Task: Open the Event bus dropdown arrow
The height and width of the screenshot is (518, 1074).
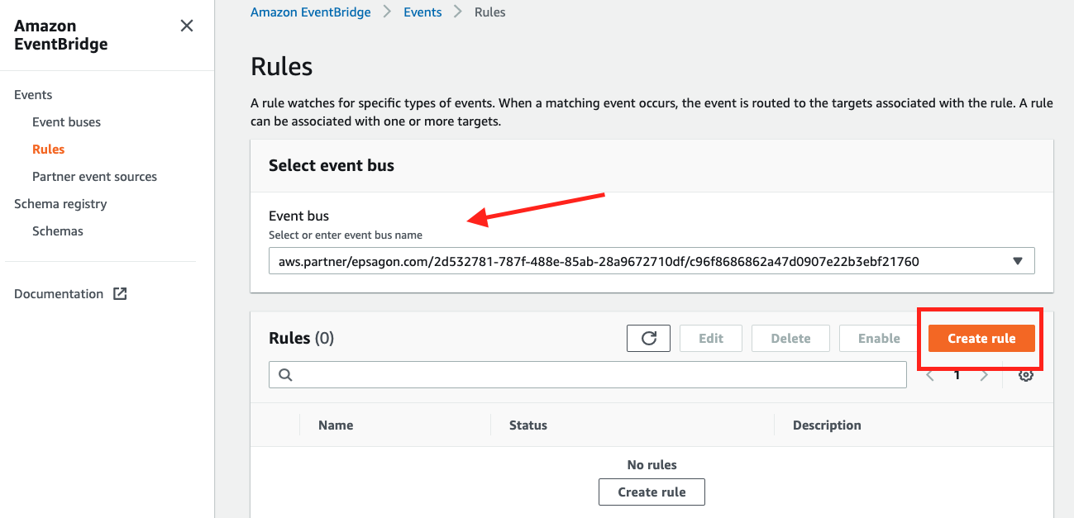Action: point(1018,261)
